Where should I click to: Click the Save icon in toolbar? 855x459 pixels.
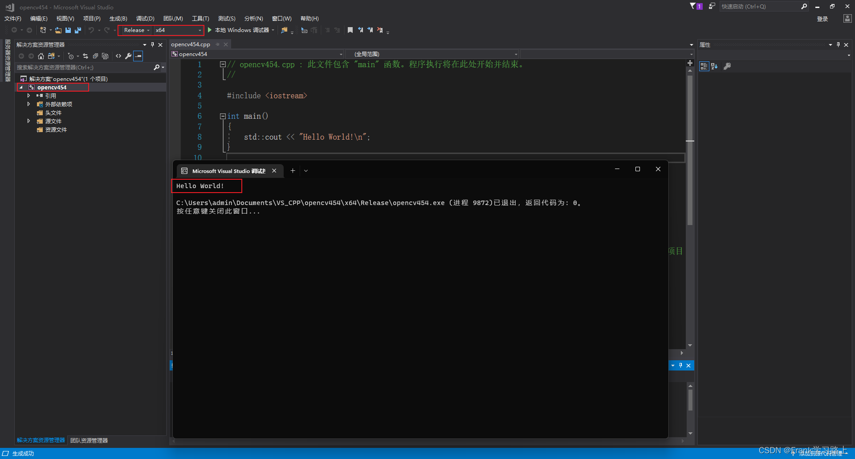click(68, 30)
